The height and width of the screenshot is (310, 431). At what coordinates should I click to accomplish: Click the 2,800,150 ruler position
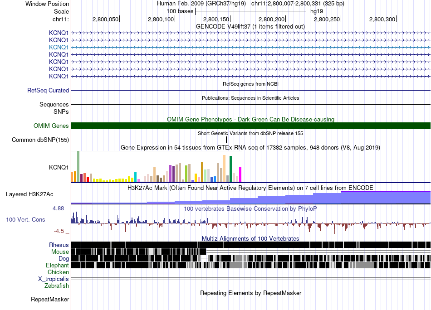point(216,19)
